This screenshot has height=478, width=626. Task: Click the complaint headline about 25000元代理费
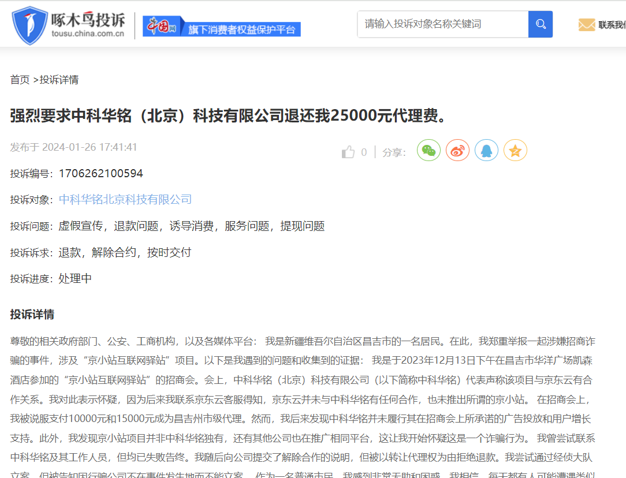coord(229,115)
